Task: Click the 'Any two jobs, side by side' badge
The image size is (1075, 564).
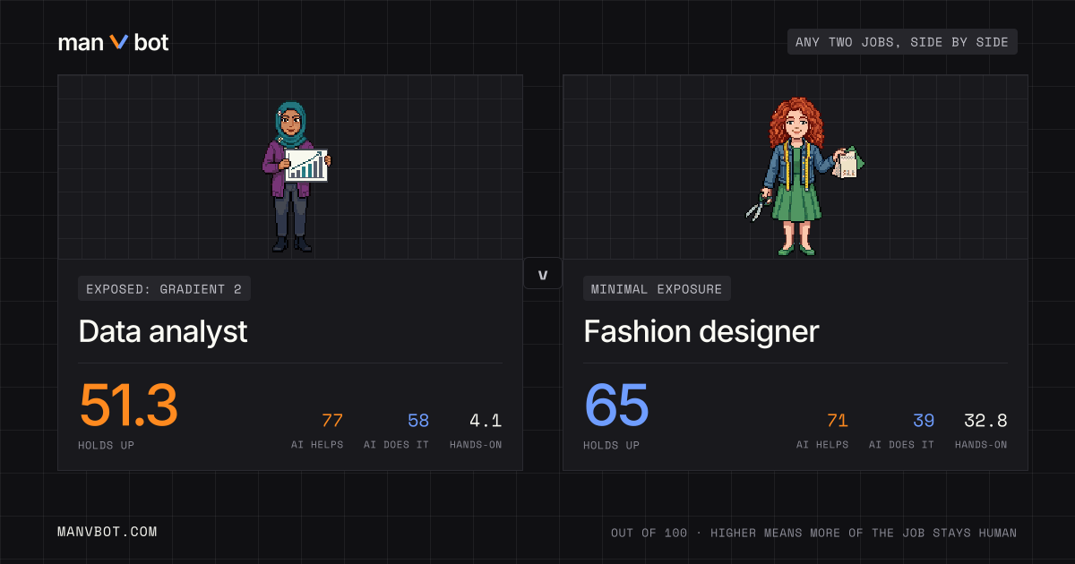Action: [902, 42]
